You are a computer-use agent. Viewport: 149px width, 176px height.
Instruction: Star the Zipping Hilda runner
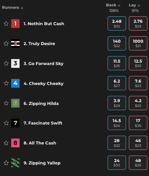coord(6,103)
